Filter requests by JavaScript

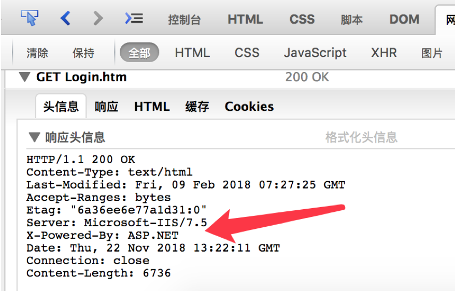tap(315, 53)
